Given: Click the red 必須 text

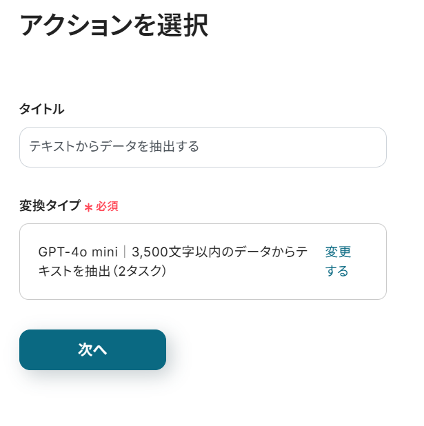Looking at the screenshot, I should pyautogui.click(x=107, y=206).
